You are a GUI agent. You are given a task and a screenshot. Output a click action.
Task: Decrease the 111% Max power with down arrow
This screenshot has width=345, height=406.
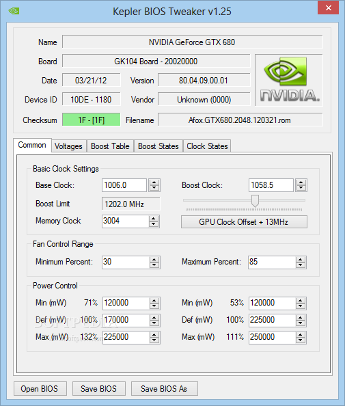point(301,340)
